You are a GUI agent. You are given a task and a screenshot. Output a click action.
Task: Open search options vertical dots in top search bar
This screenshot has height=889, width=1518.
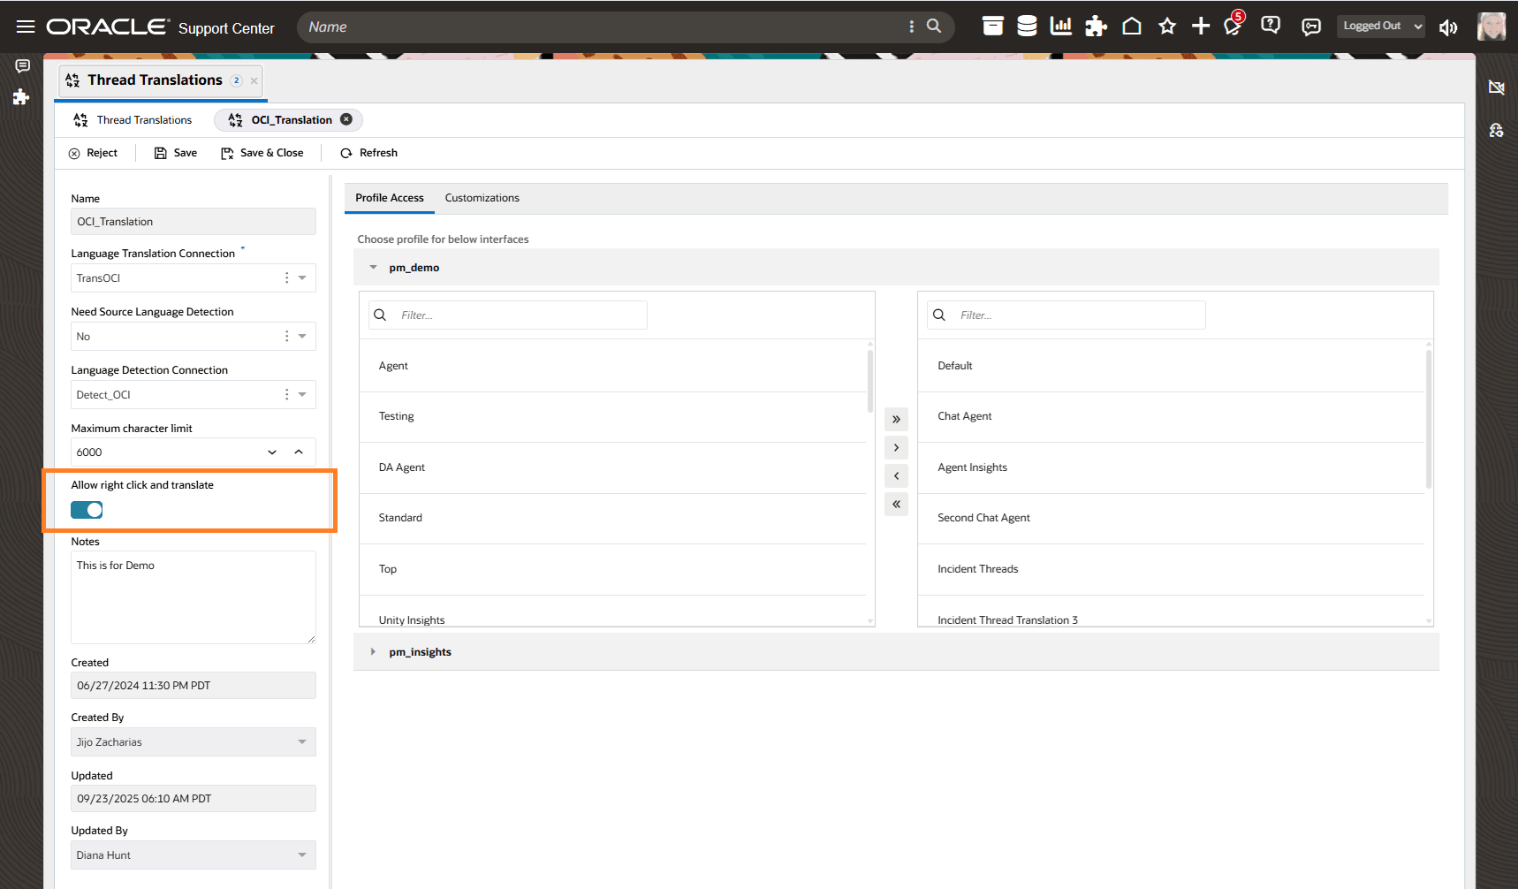[912, 27]
